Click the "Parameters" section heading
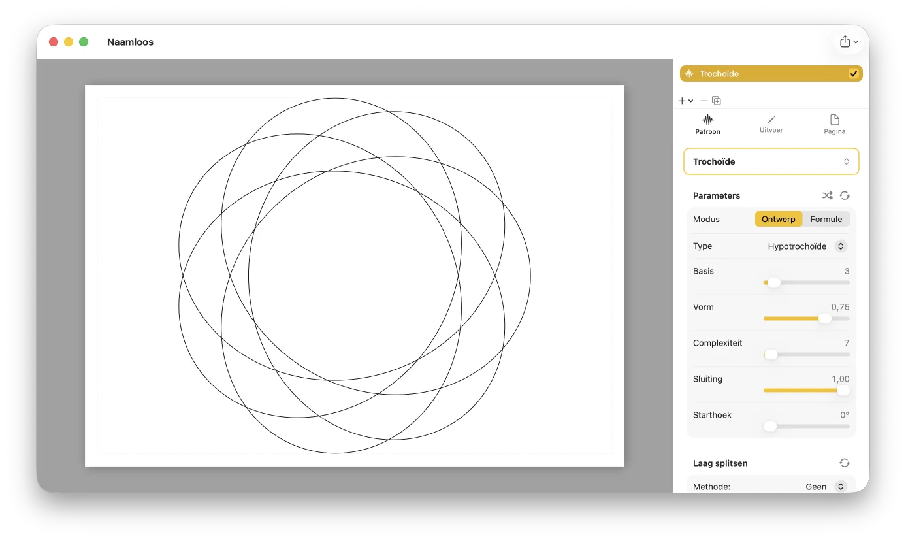Screen dimensions: 906x541 (x=717, y=195)
